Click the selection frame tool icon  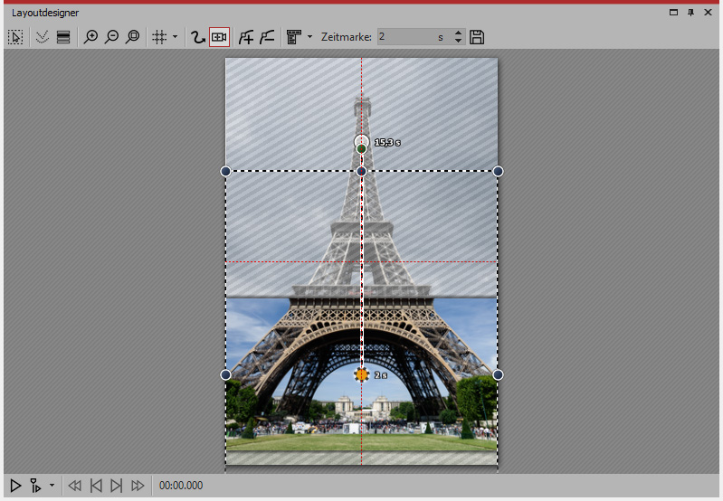[15, 37]
